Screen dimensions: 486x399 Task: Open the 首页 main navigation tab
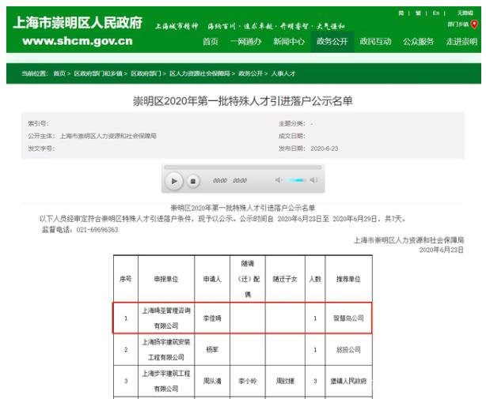pyautogui.click(x=211, y=41)
